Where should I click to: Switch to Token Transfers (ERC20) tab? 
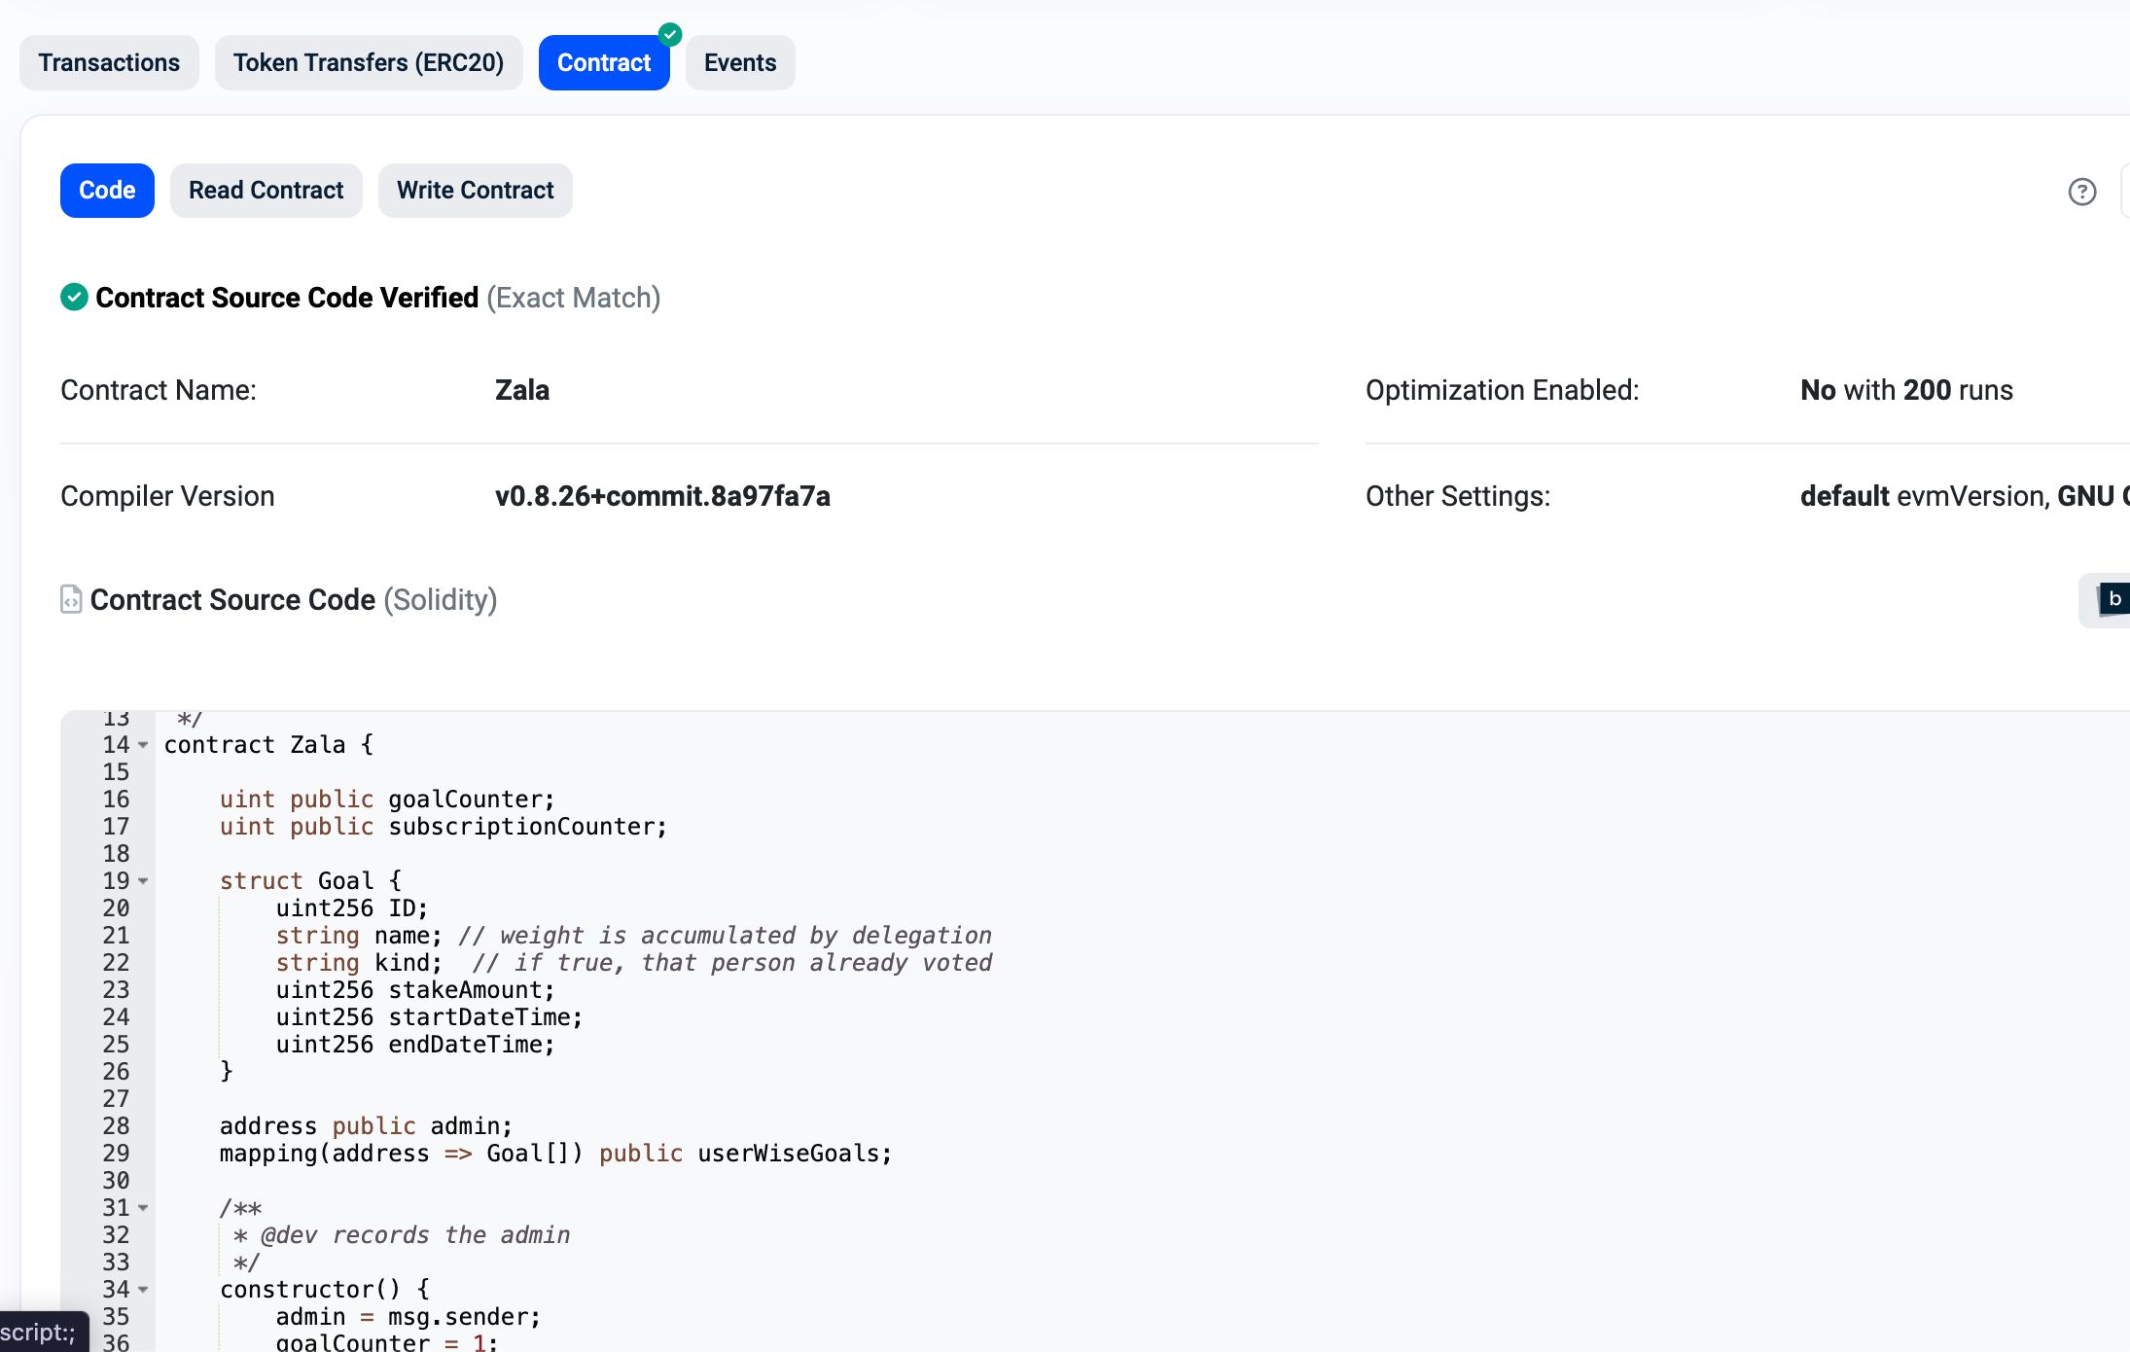click(x=369, y=63)
